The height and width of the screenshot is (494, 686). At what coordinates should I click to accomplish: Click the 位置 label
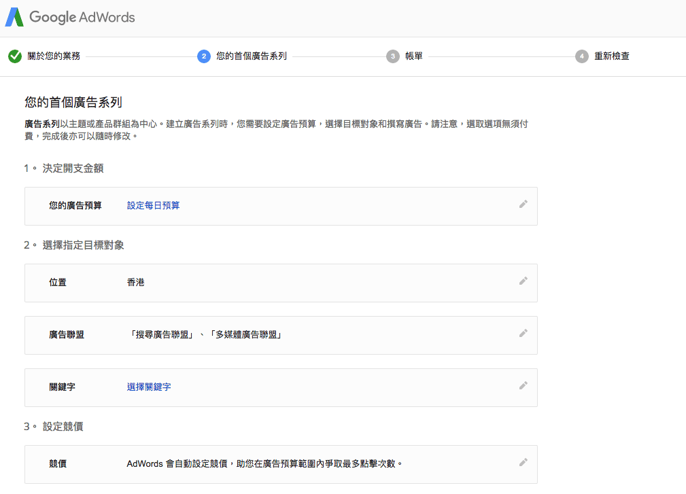[x=58, y=283]
